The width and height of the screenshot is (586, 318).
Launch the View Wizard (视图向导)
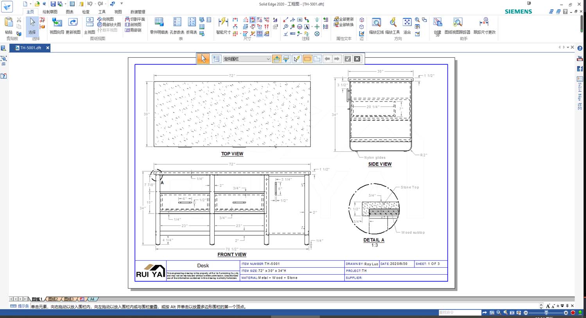[57, 26]
